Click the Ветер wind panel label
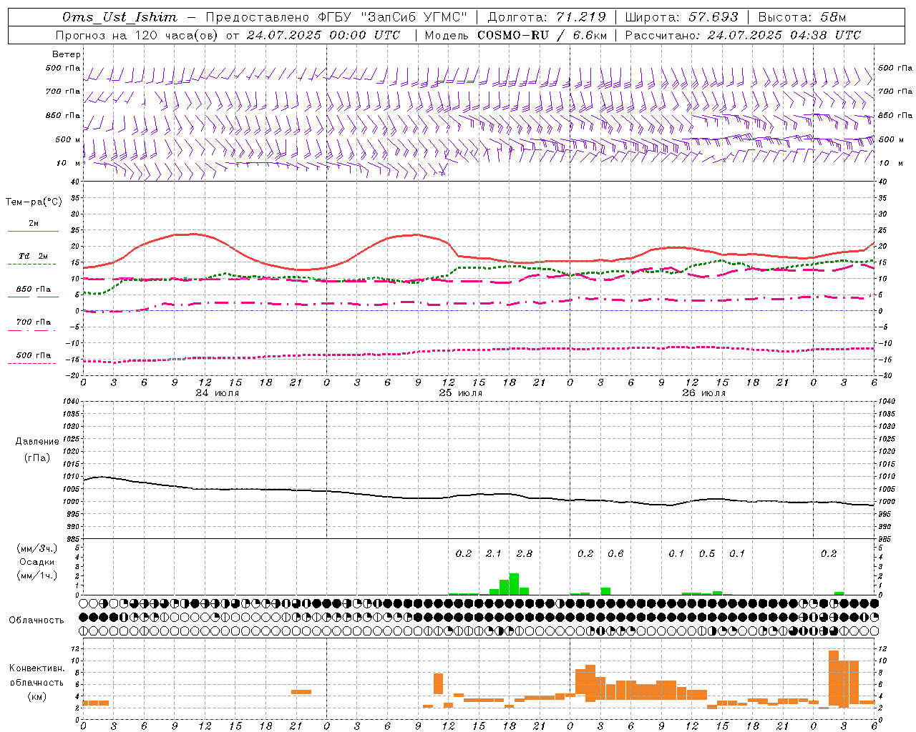 [x=67, y=54]
